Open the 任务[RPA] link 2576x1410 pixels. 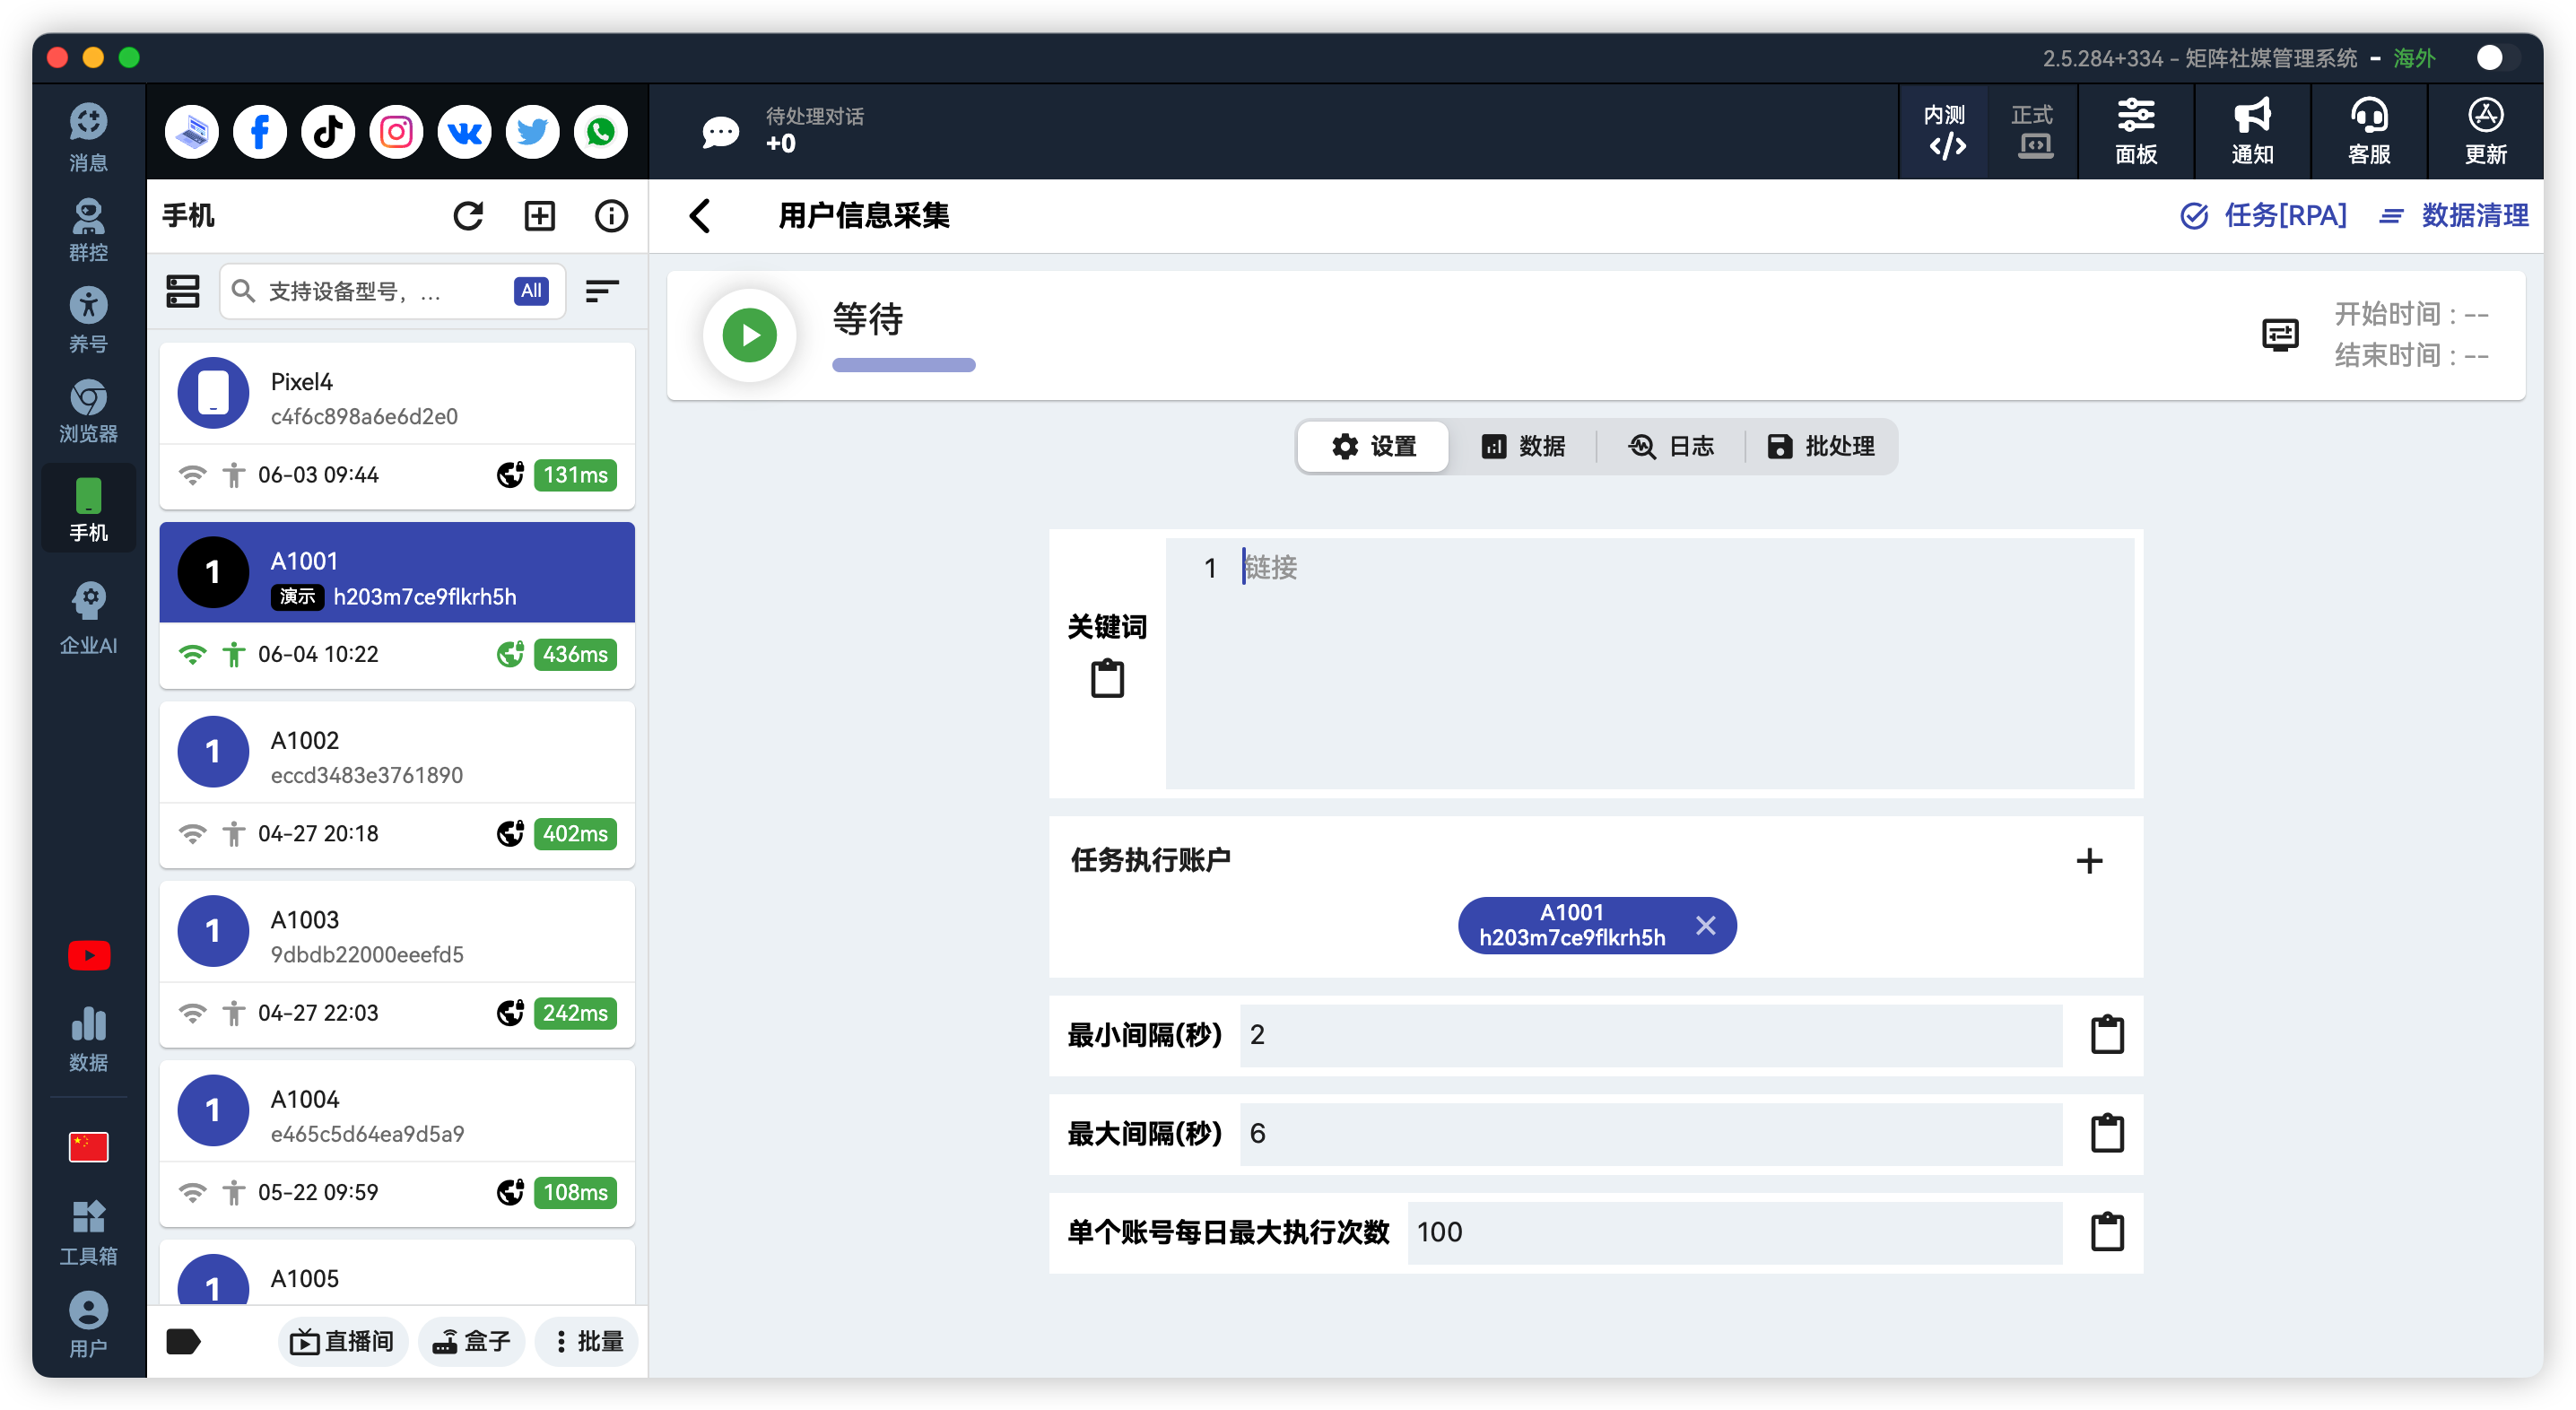[2263, 216]
